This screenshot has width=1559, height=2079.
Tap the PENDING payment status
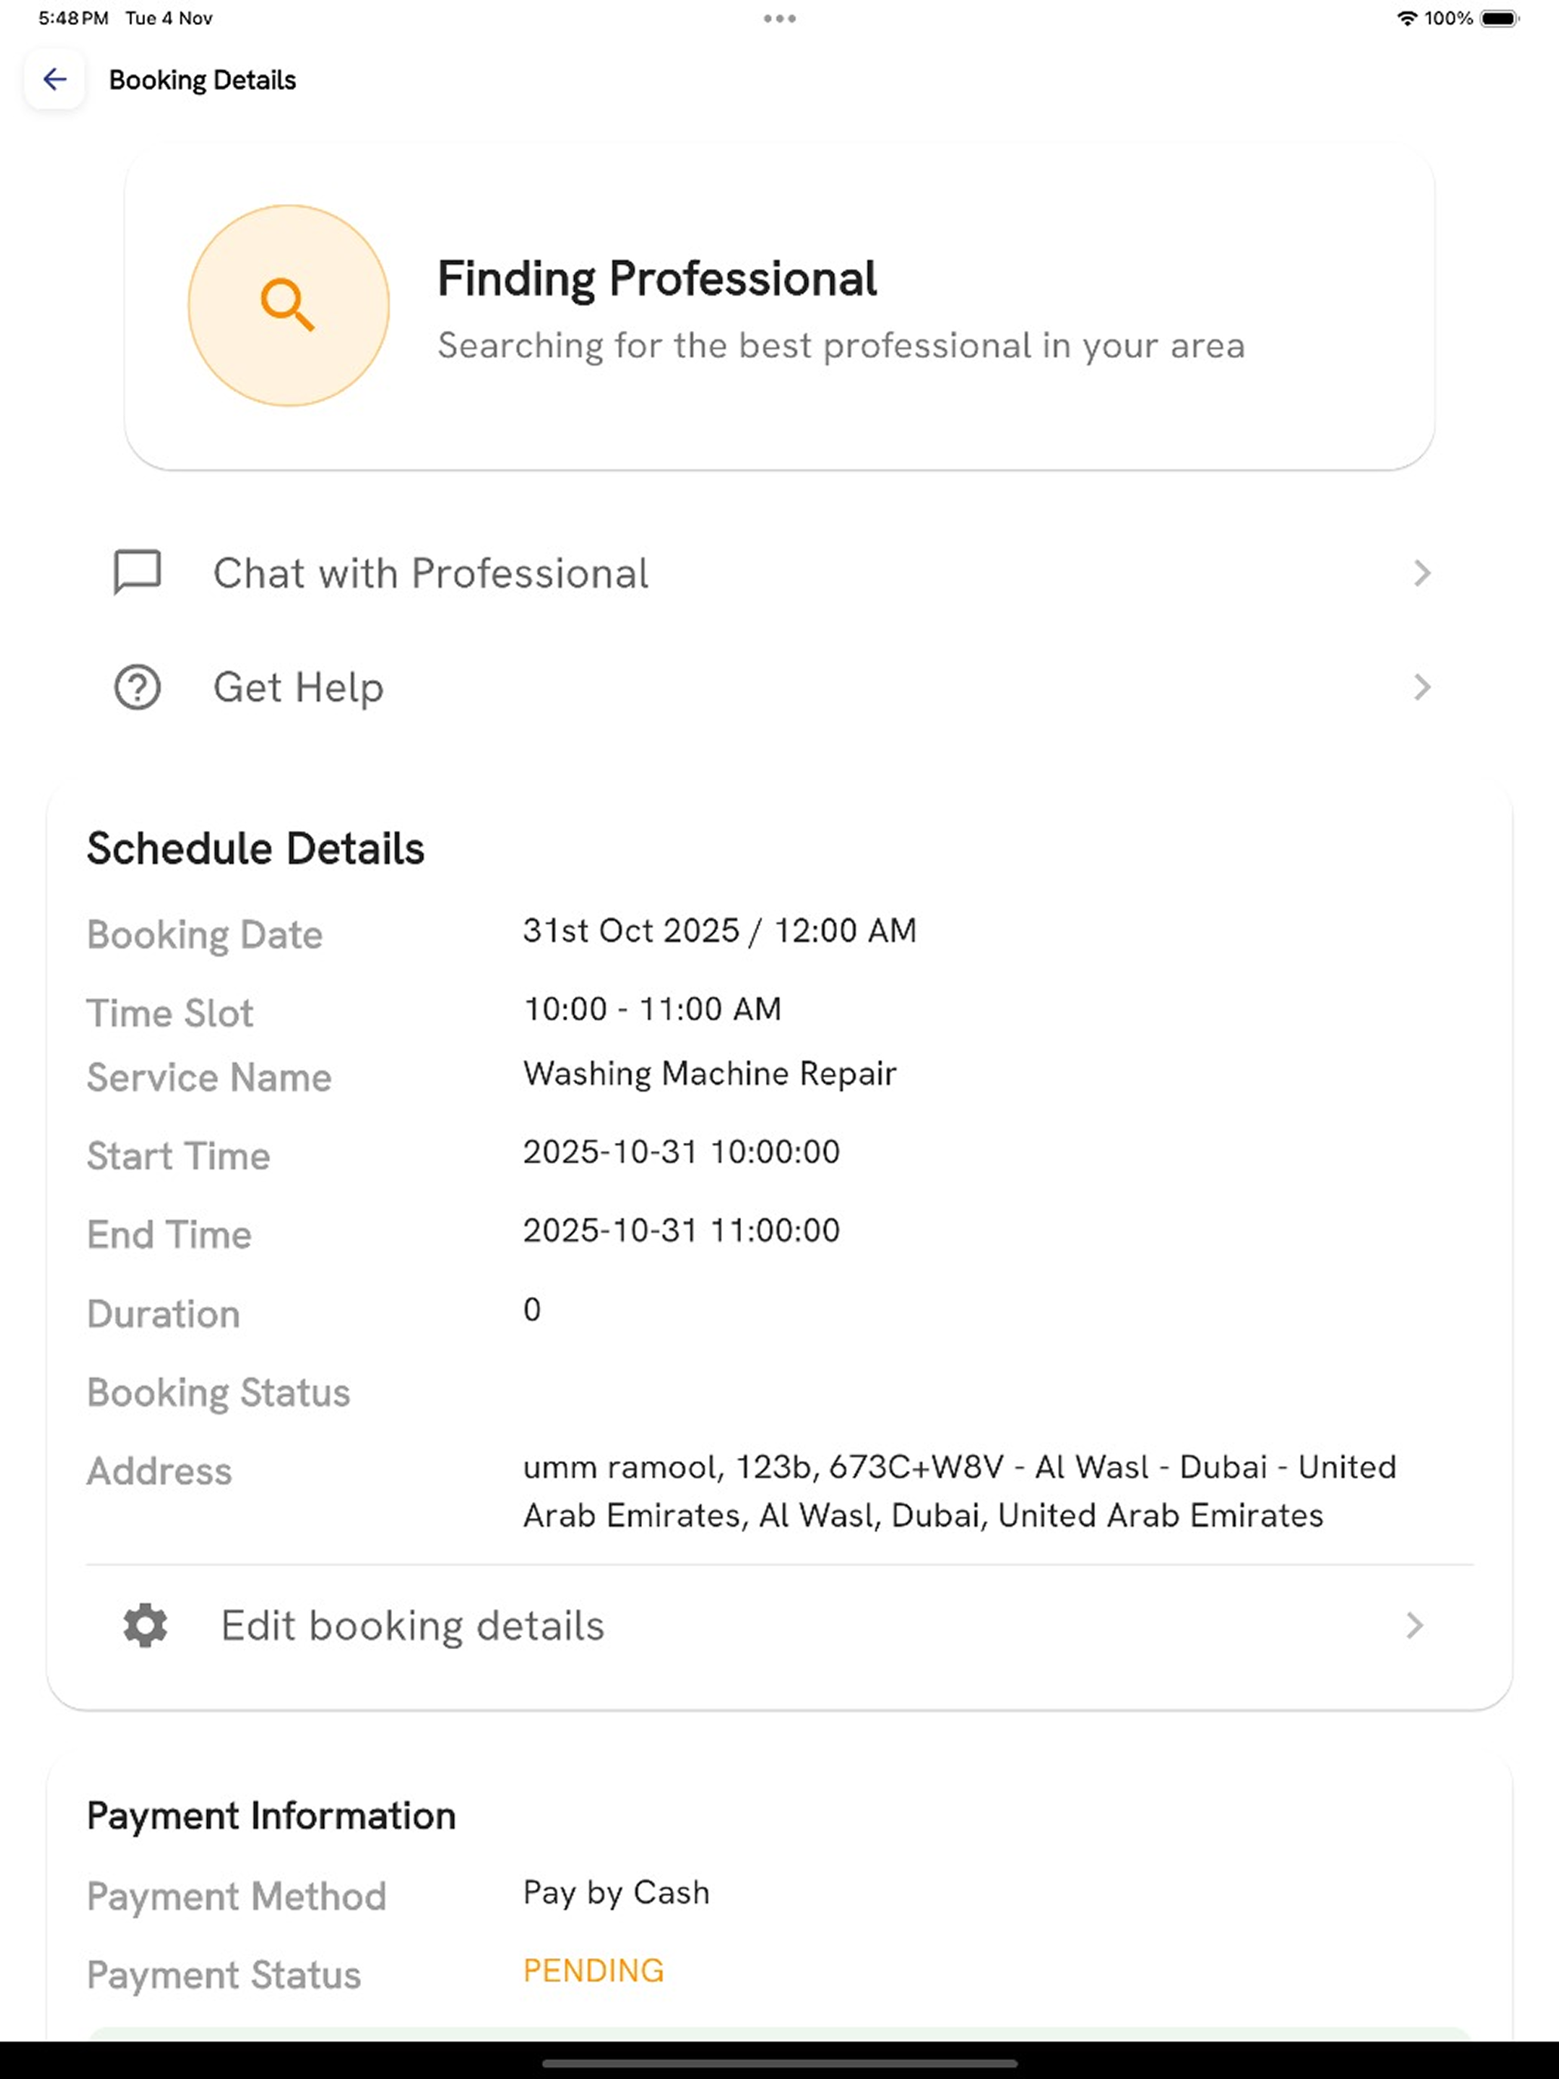coord(593,1970)
